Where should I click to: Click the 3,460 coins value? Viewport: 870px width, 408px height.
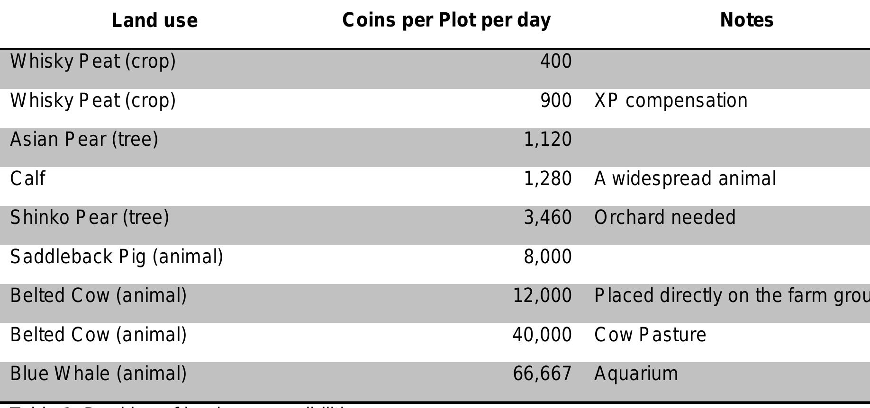click(x=548, y=218)
